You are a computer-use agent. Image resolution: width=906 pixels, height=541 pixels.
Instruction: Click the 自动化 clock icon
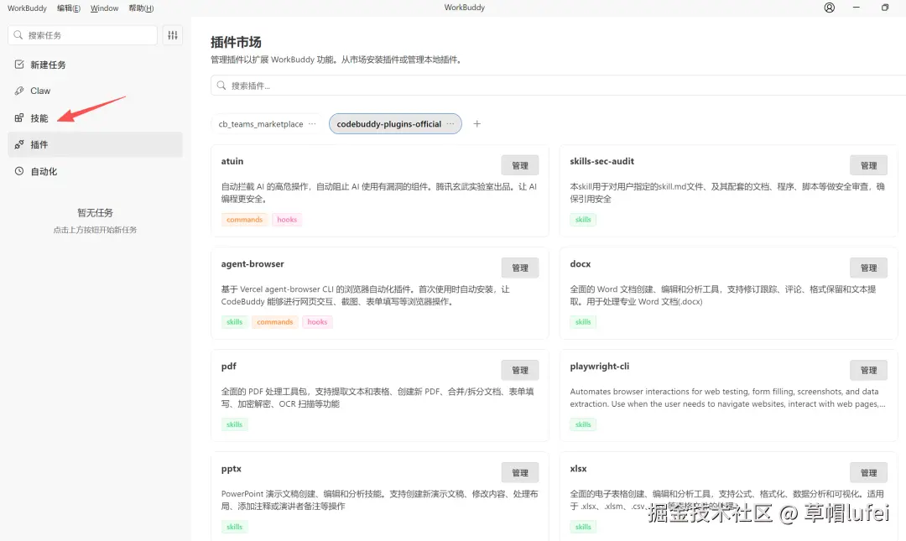click(19, 171)
